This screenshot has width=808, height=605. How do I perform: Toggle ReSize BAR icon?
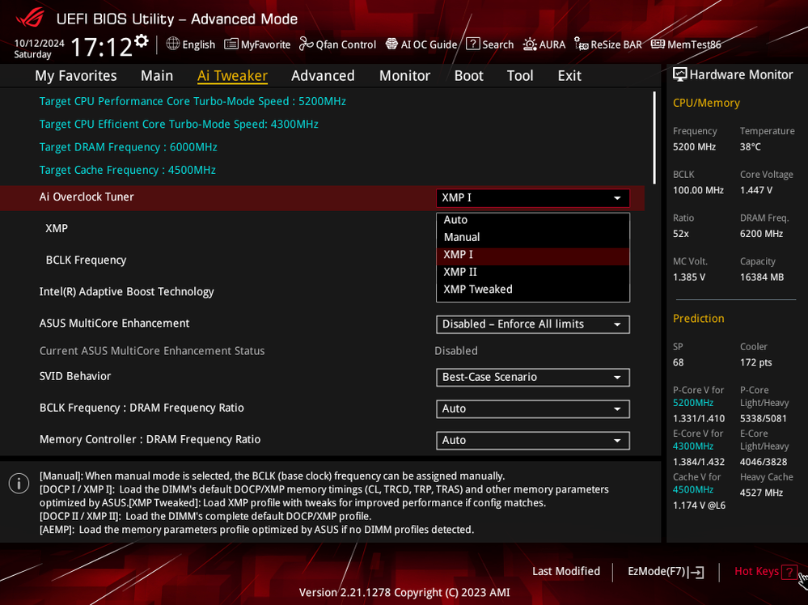point(582,44)
